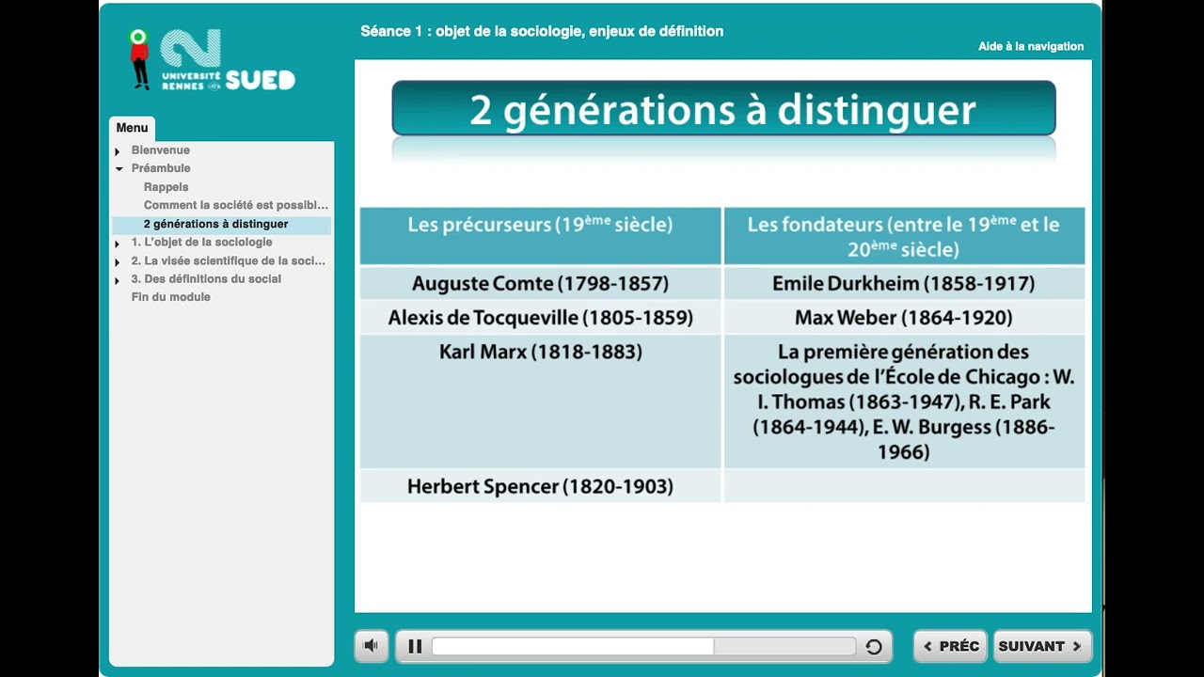Click the Herbert Spencer (1820-1903) cell
The height and width of the screenshot is (677, 1204).
pyautogui.click(x=540, y=486)
